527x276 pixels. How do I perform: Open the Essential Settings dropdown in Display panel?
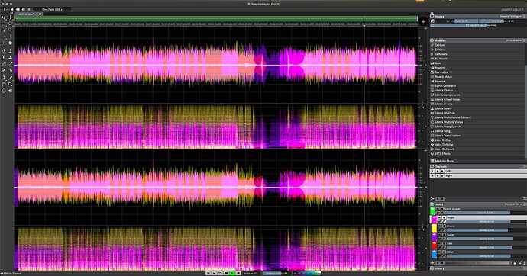[x=510, y=16]
